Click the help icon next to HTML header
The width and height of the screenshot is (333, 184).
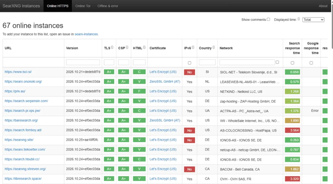coord(144,48)
